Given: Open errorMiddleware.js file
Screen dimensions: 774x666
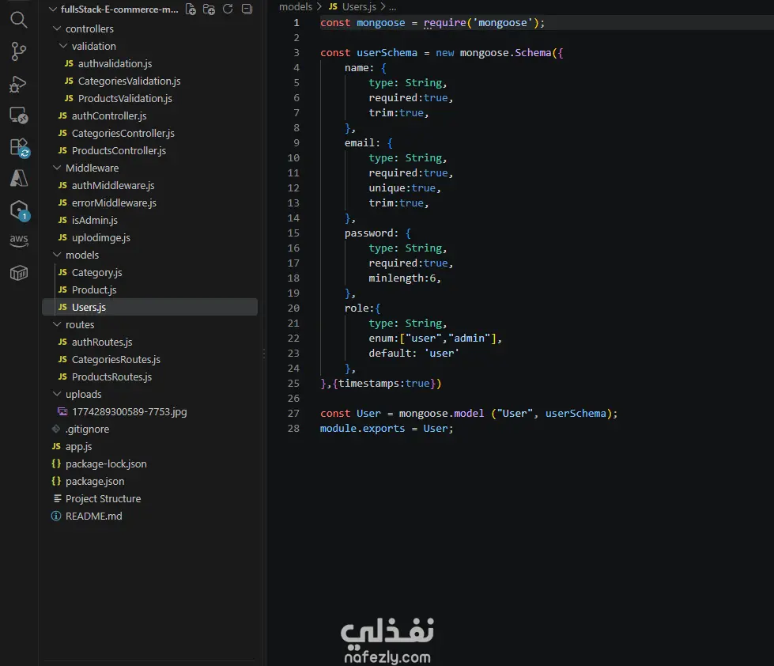Looking at the screenshot, I should pos(114,203).
